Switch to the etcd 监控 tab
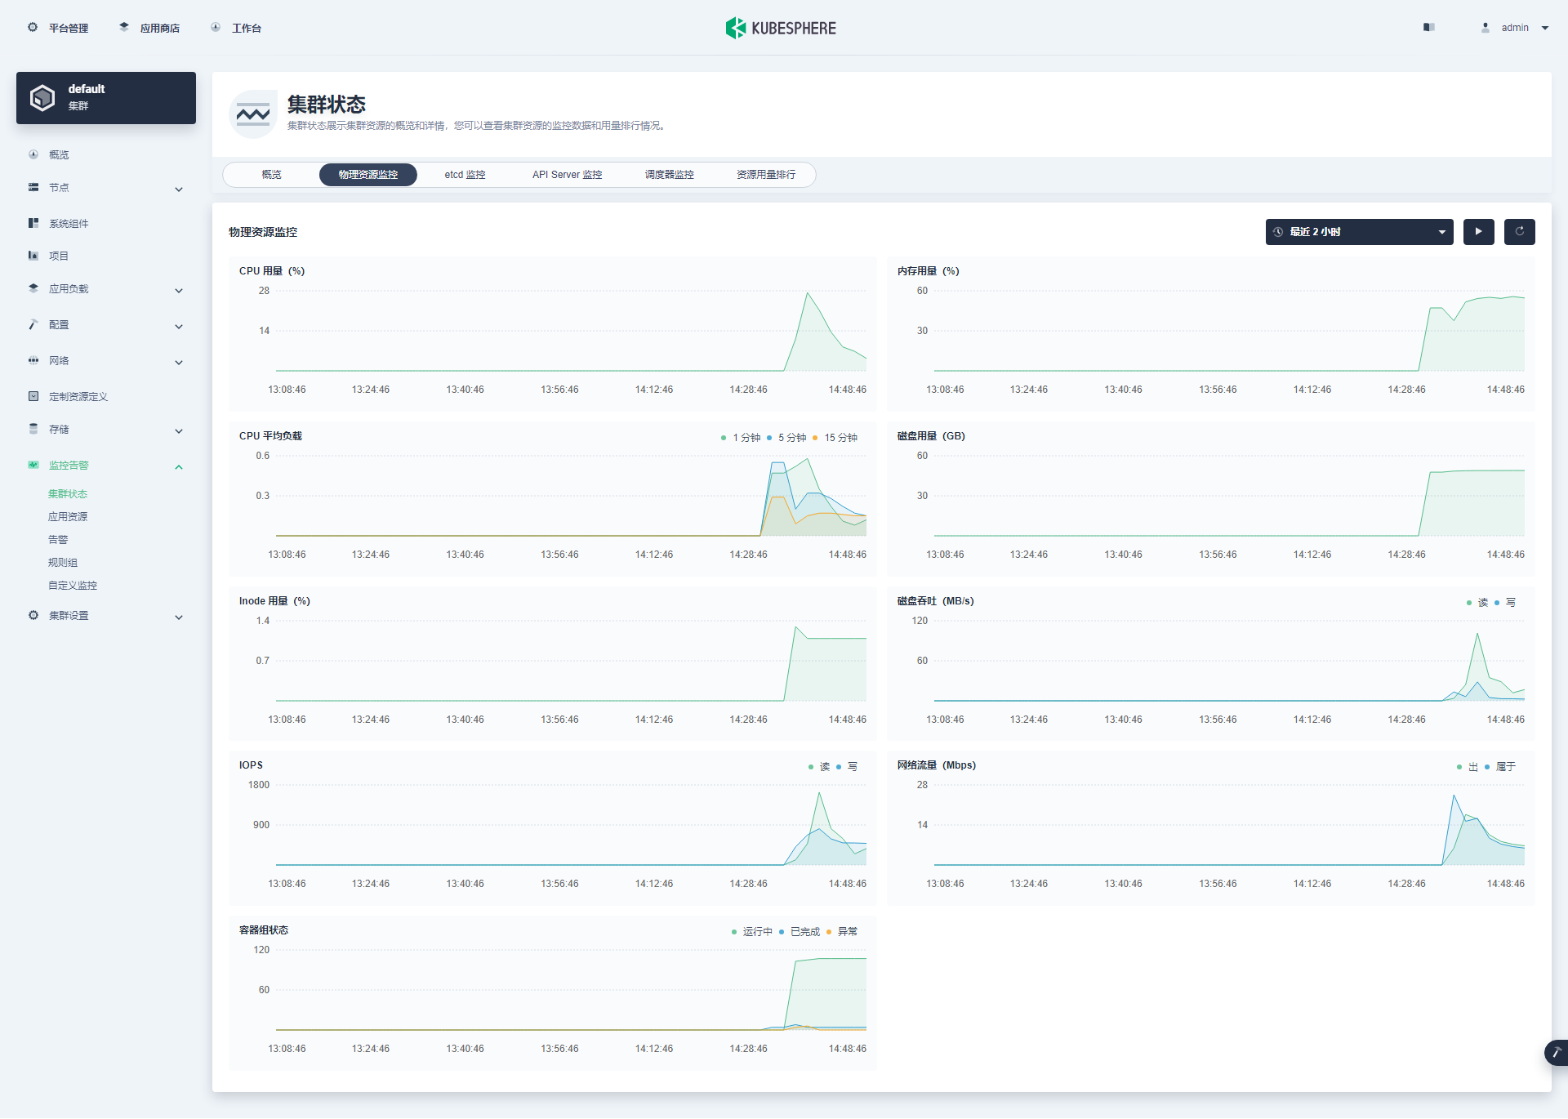The width and height of the screenshot is (1568, 1119). [x=465, y=175]
